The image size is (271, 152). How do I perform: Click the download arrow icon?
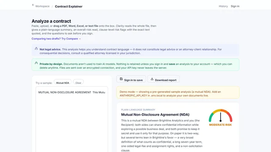pyautogui.click(x=152, y=79)
